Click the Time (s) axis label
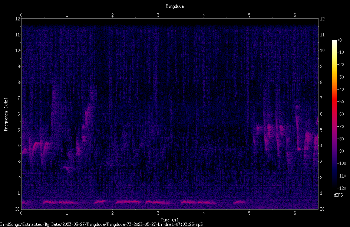This screenshot has width=350, height=227. pos(169,220)
